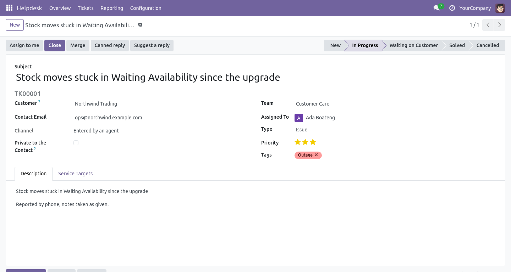Viewport: 511px width, 272px height.
Task: Click the help question mark beside Customer
Action: [39, 102]
